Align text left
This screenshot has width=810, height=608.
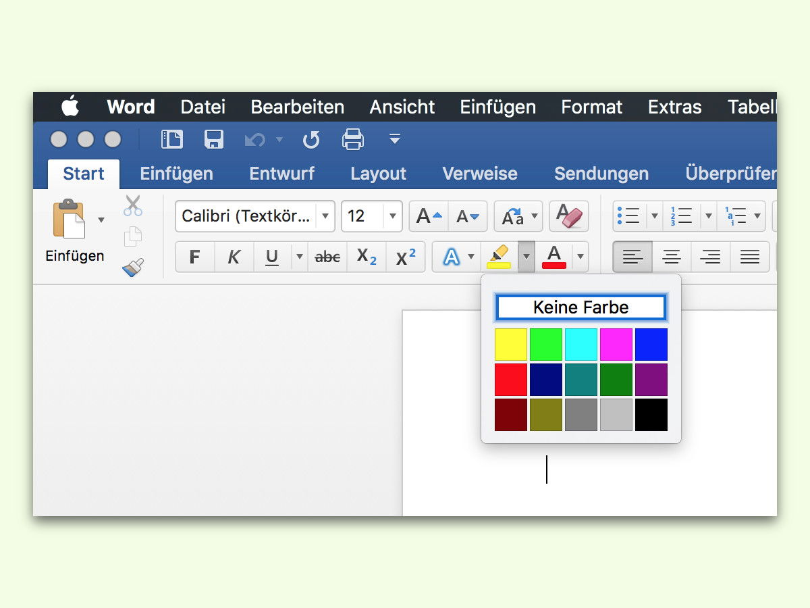632,257
